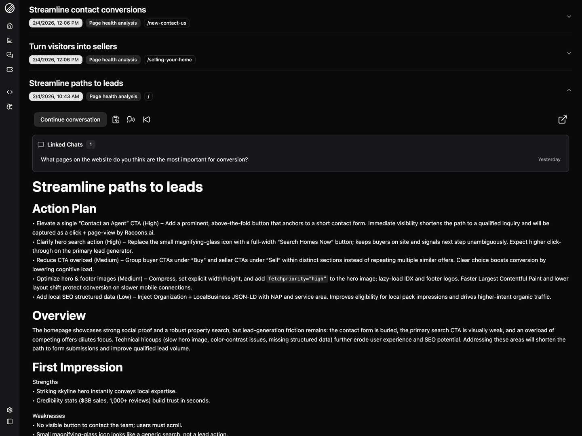Open the home page from sidebar
Image resolution: width=582 pixels, height=436 pixels.
pos(10,26)
